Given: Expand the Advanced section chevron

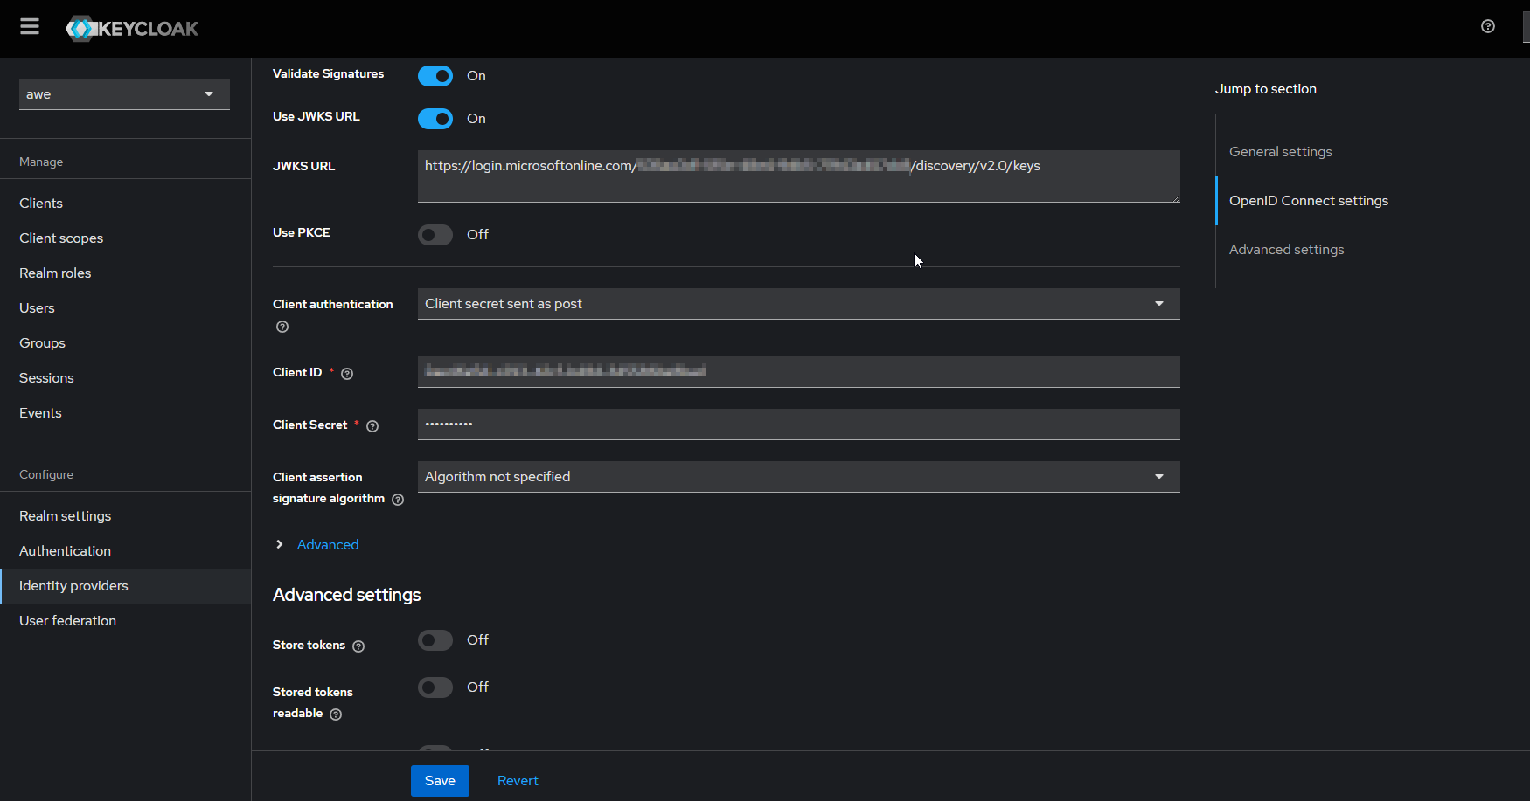Looking at the screenshot, I should [280, 544].
